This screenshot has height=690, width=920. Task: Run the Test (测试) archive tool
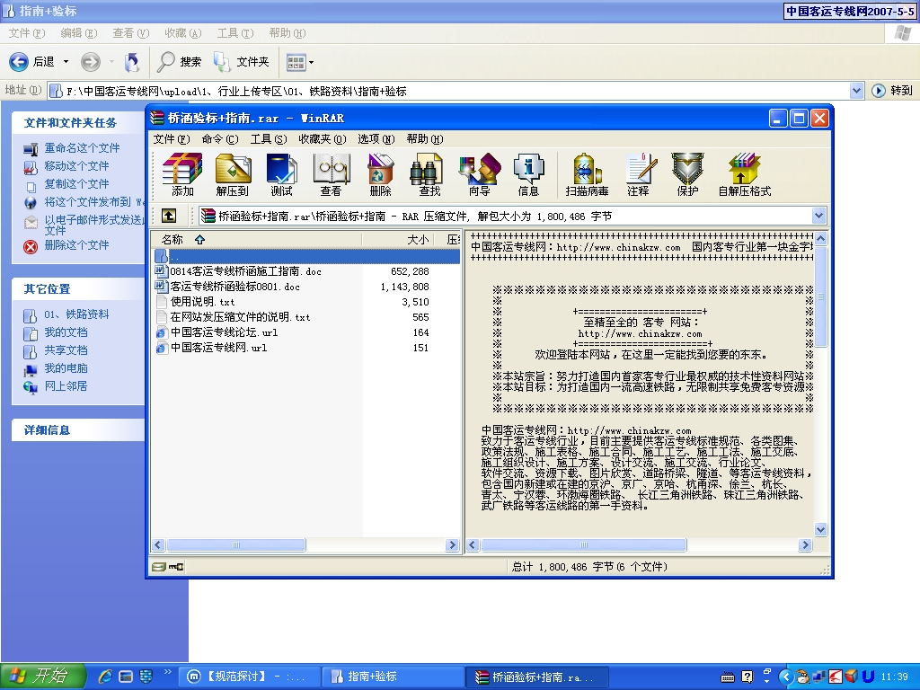[x=281, y=174]
